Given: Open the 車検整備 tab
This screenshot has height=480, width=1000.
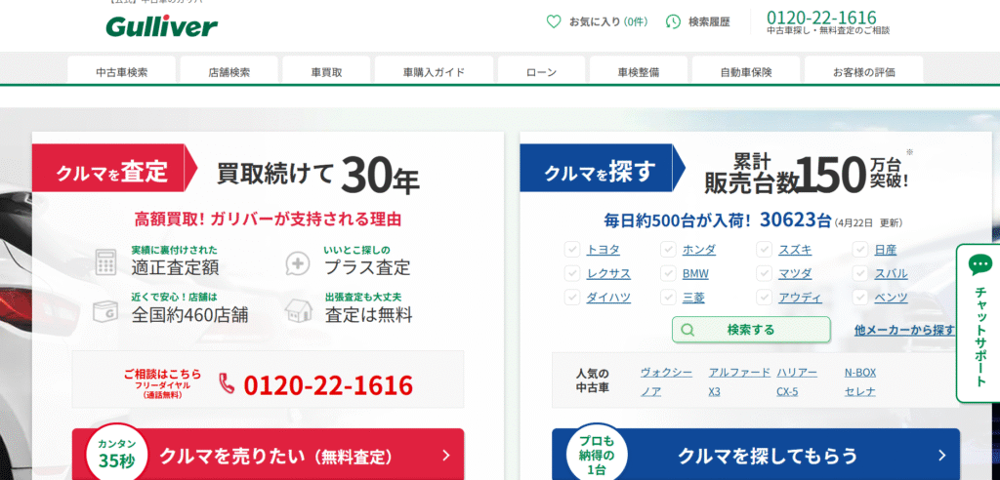Looking at the screenshot, I should tap(639, 71).
